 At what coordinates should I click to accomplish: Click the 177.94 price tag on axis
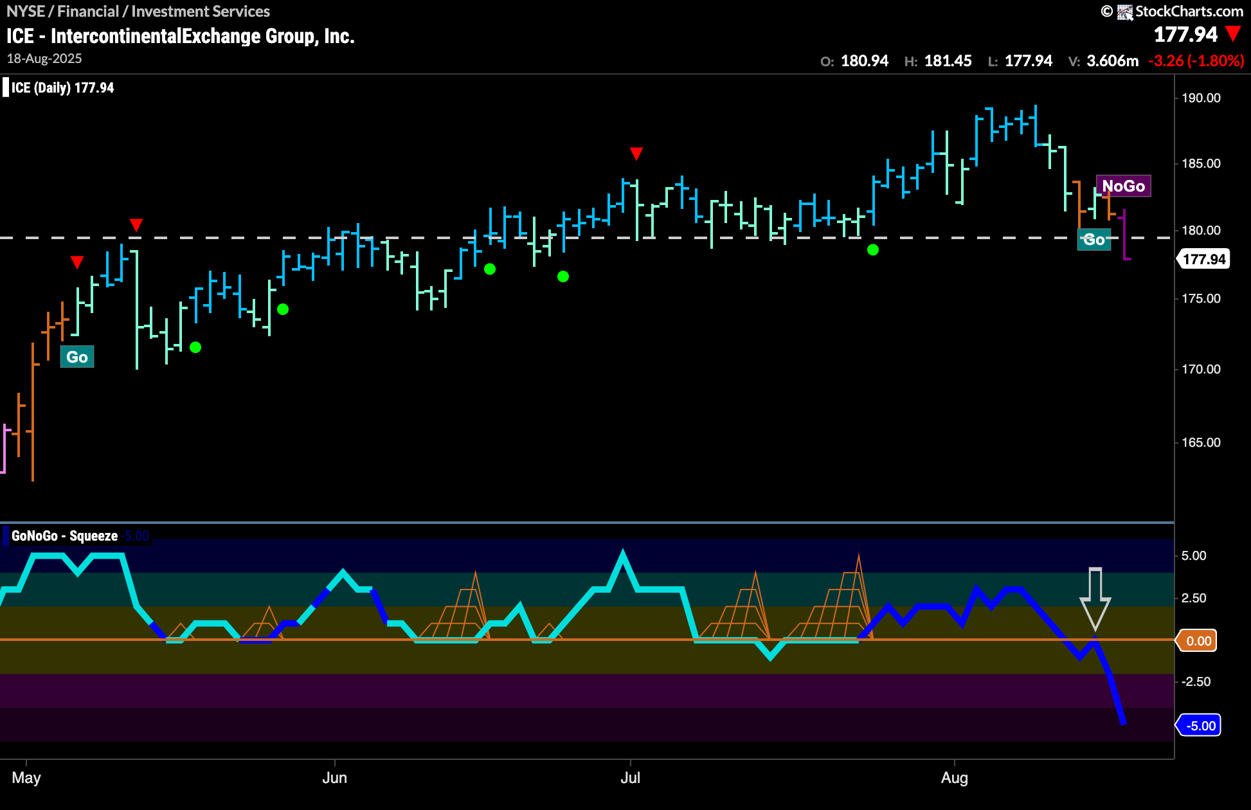coord(1203,259)
